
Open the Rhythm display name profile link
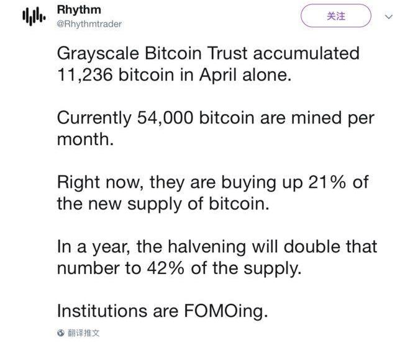point(78,11)
